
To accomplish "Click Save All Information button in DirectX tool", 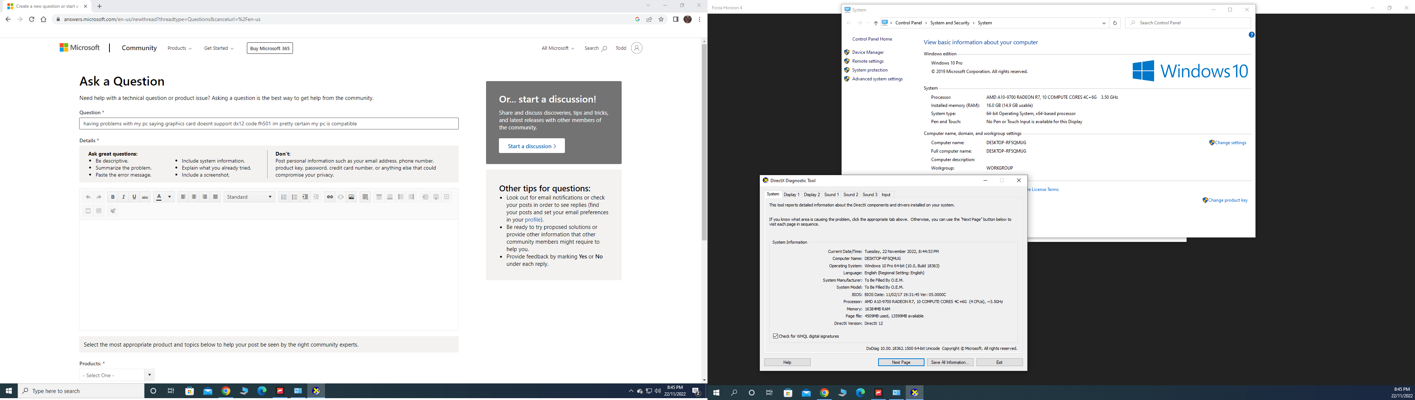I will 949,362.
